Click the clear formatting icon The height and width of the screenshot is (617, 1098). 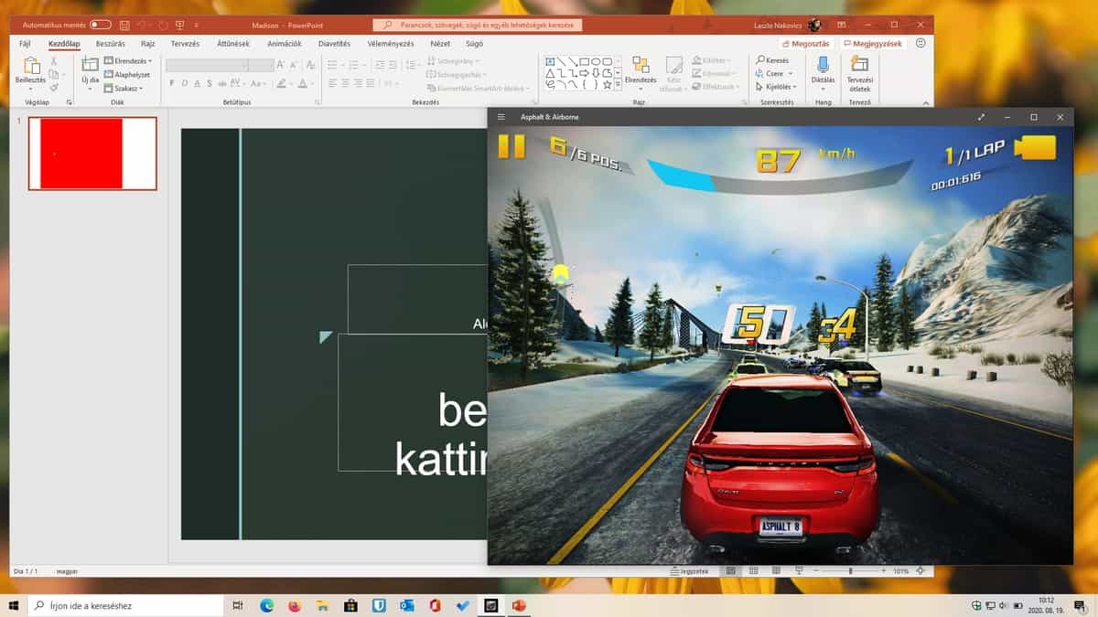point(308,65)
